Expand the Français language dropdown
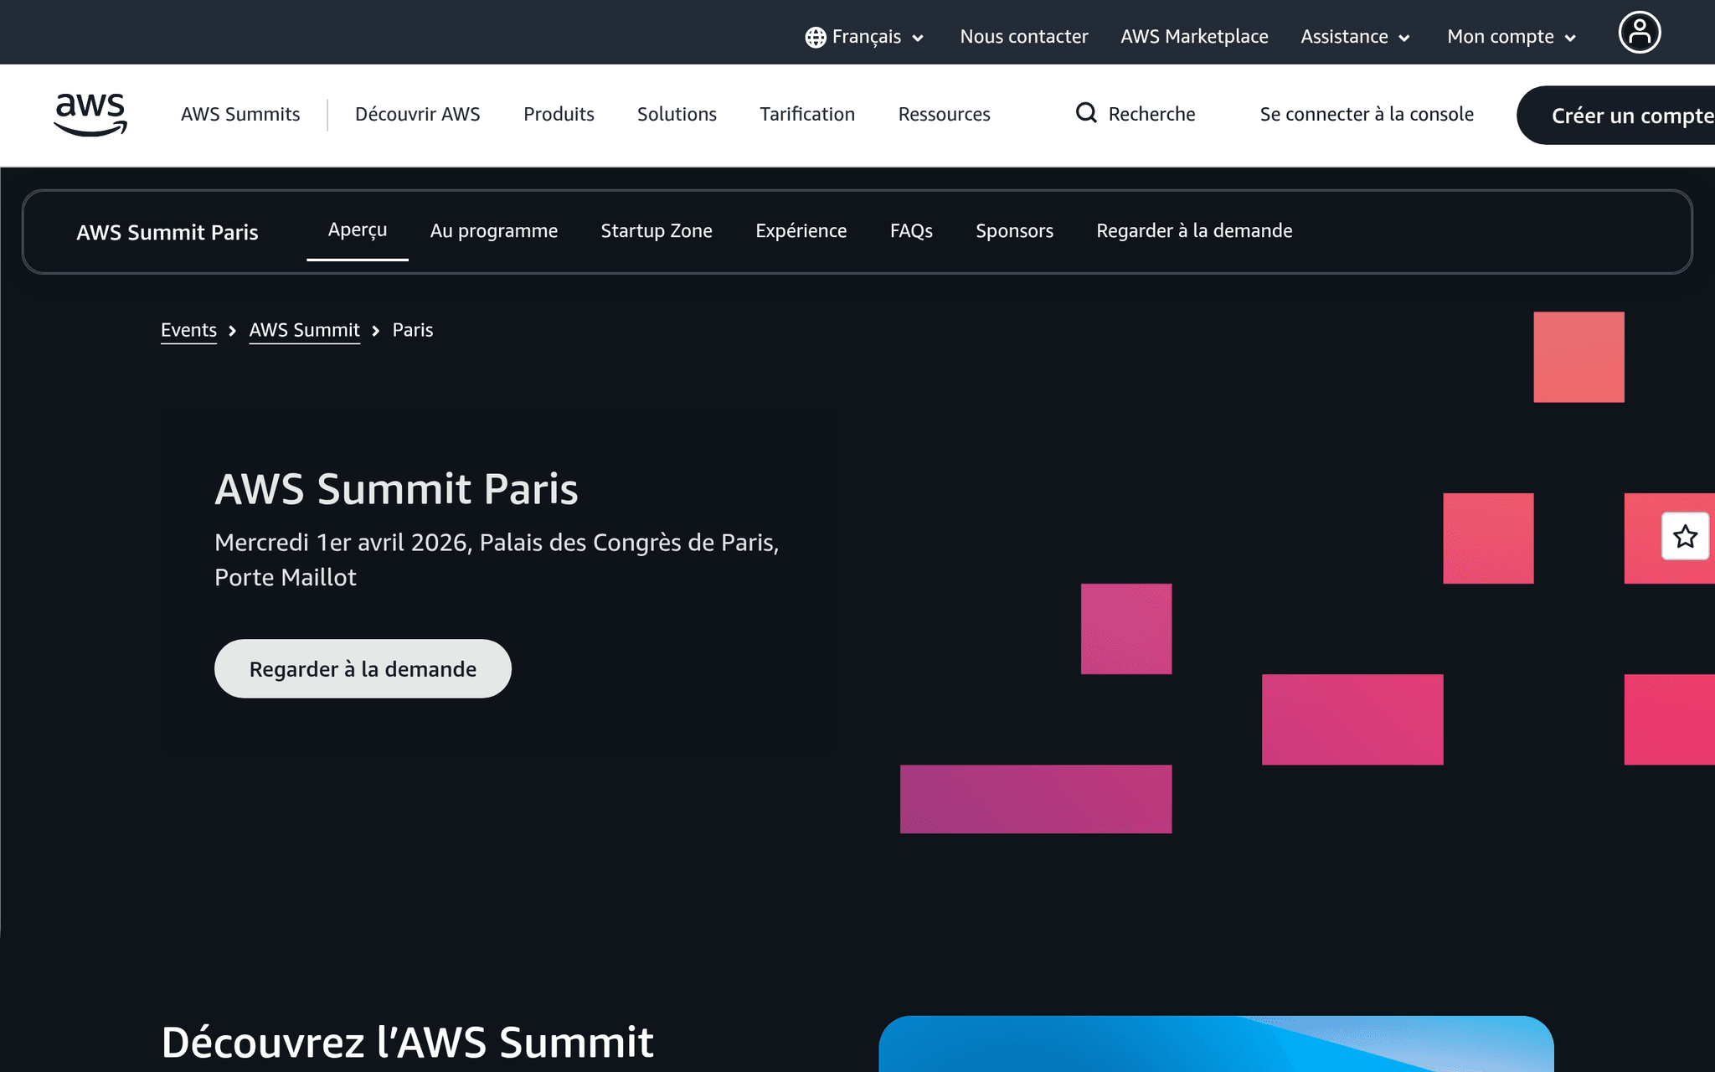Viewport: 1715px width, 1072px height. click(865, 37)
